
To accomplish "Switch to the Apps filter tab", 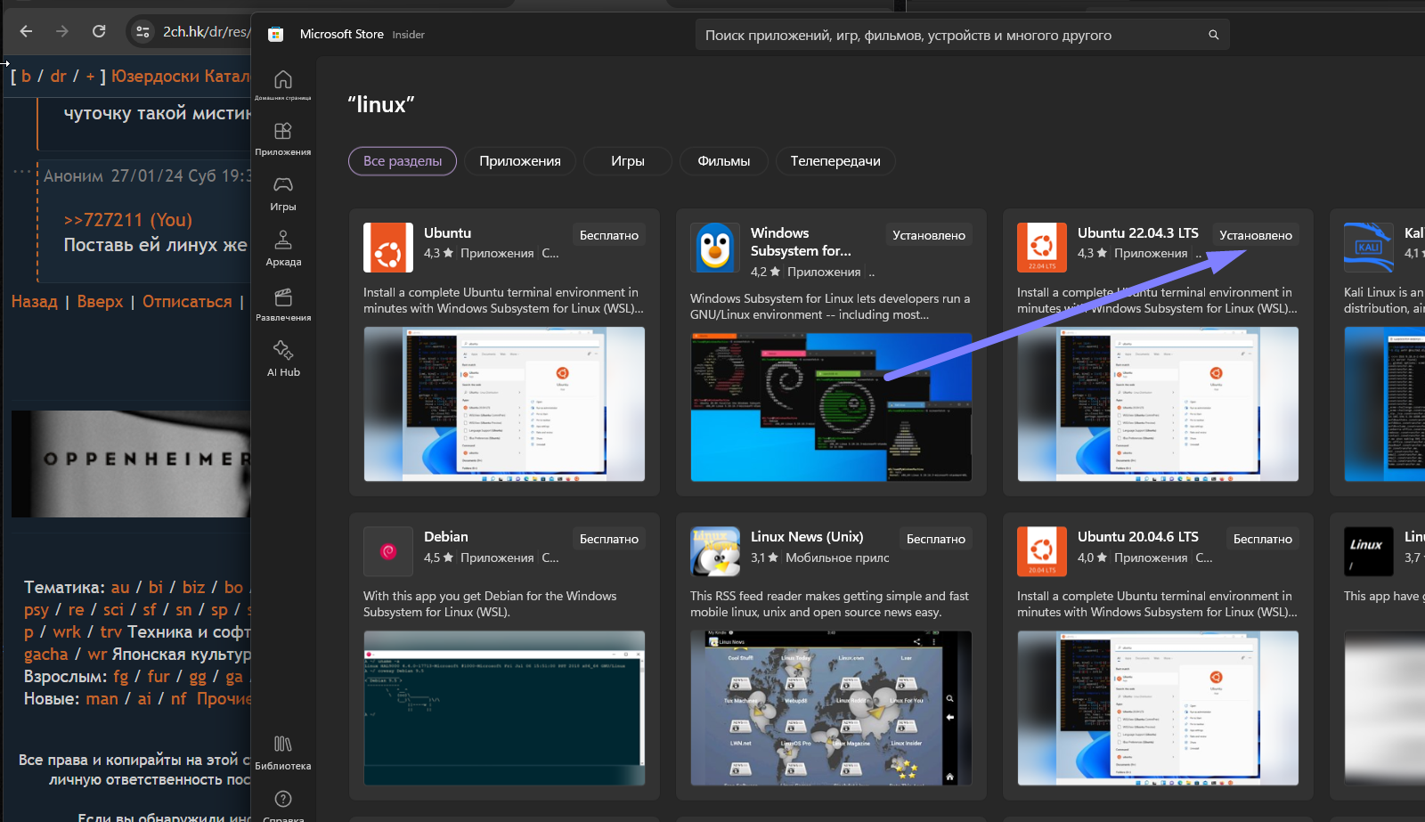I will point(519,161).
